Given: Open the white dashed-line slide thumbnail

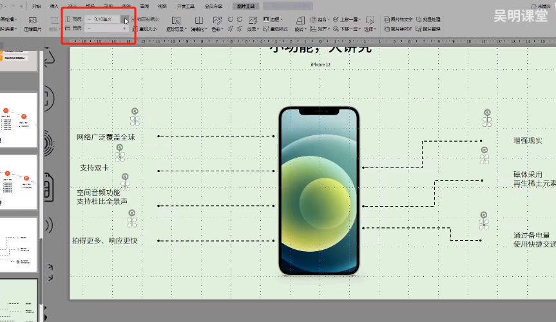Looking at the screenshot, I should point(19,245).
